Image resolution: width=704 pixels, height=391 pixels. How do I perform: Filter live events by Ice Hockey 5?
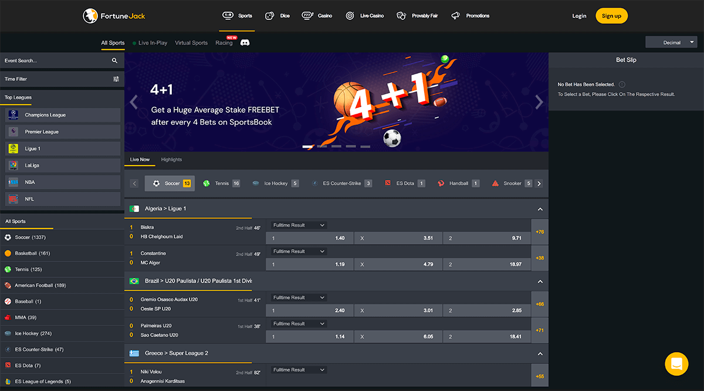click(x=275, y=183)
